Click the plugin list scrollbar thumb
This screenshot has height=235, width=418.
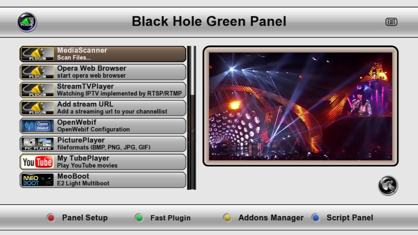click(191, 71)
